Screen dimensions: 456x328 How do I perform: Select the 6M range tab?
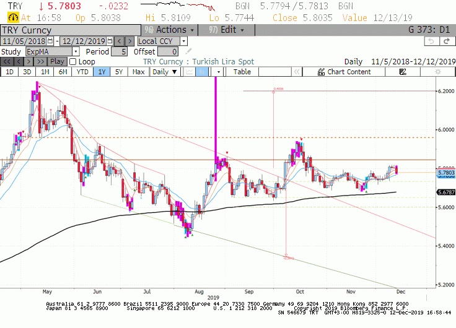pyautogui.click(x=63, y=72)
